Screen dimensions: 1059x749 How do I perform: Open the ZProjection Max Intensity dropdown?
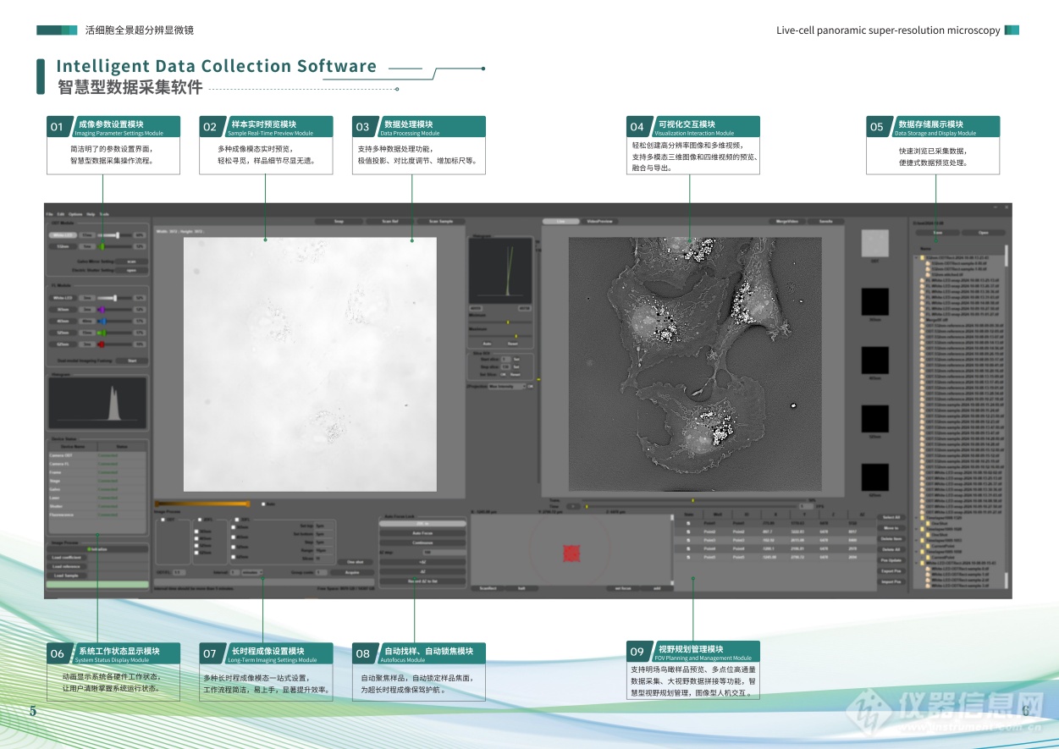[x=509, y=387]
